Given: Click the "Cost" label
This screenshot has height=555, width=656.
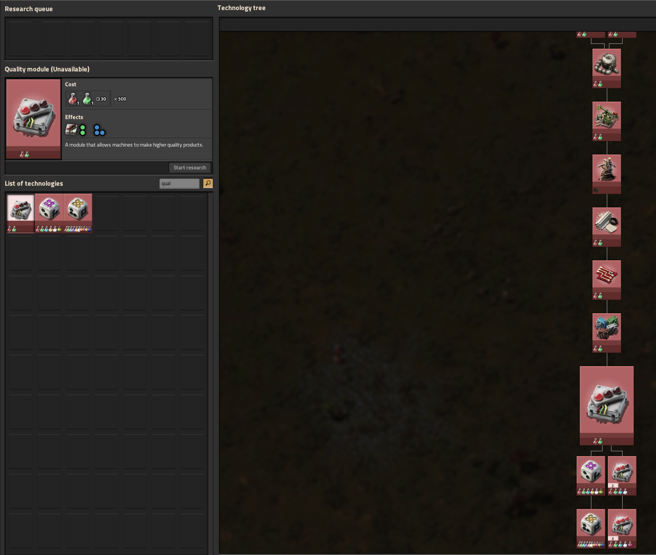Looking at the screenshot, I should [x=70, y=85].
